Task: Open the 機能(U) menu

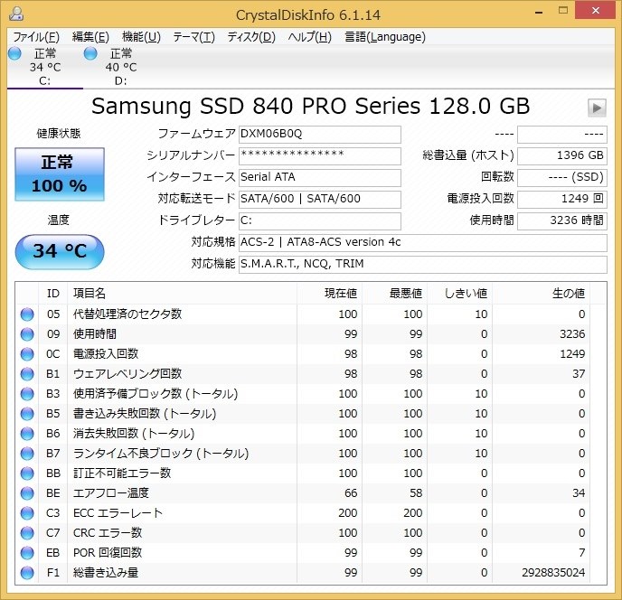Action: pos(141,37)
